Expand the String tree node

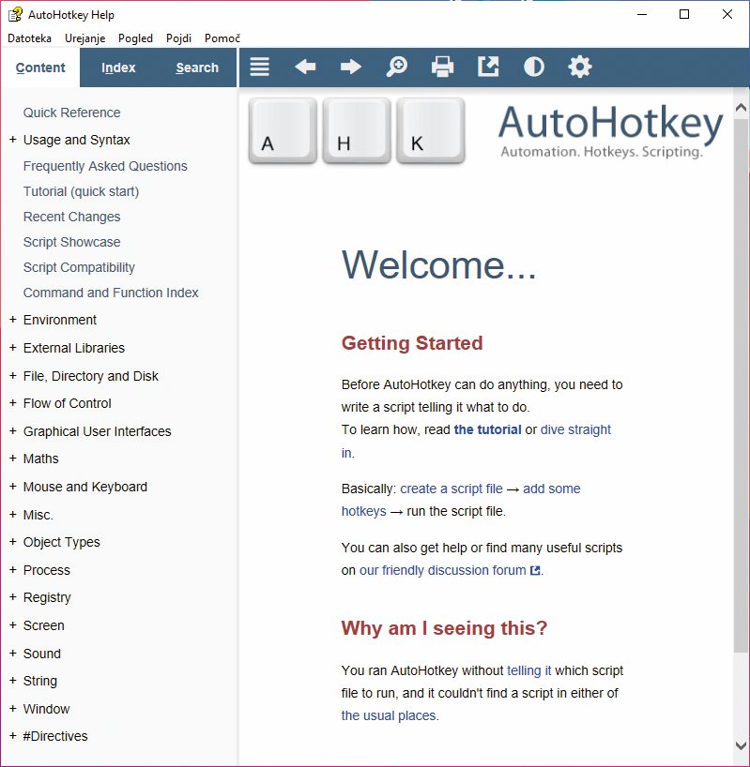point(13,681)
